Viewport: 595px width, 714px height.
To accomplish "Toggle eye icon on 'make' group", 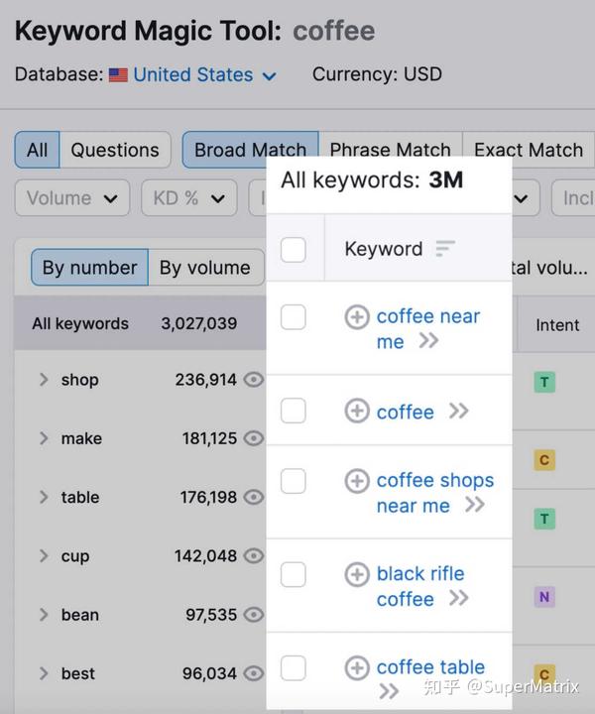I will [254, 438].
